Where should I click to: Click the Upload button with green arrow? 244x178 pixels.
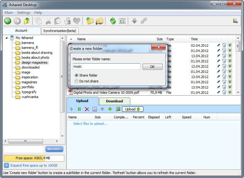click(132, 109)
